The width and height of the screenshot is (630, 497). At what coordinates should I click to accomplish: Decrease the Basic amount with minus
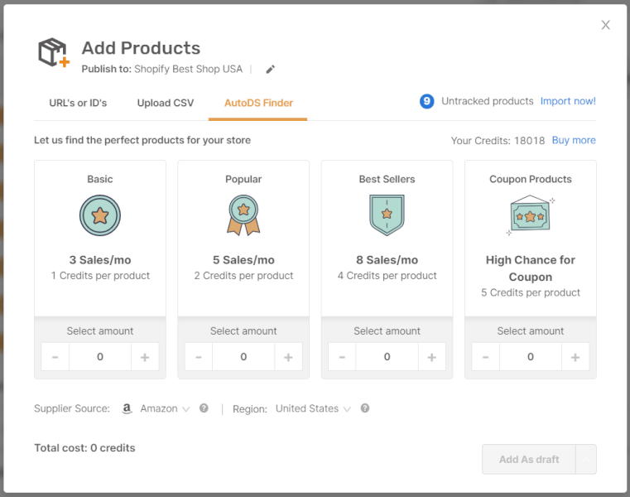55,357
